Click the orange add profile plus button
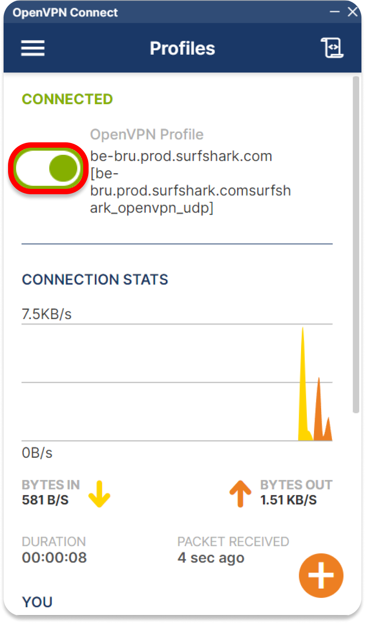The width and height of the screenshot is (365, 623). point(321,576)
